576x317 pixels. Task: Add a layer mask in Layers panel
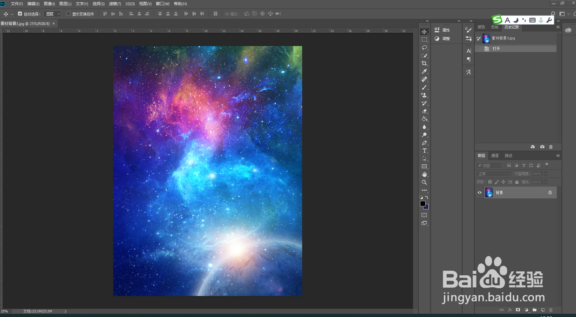[x=518, y=310]
